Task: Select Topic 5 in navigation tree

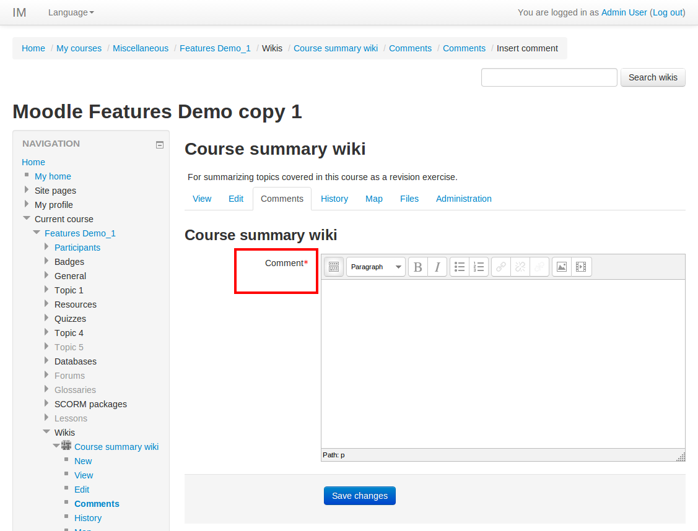Action: point(69,347)
